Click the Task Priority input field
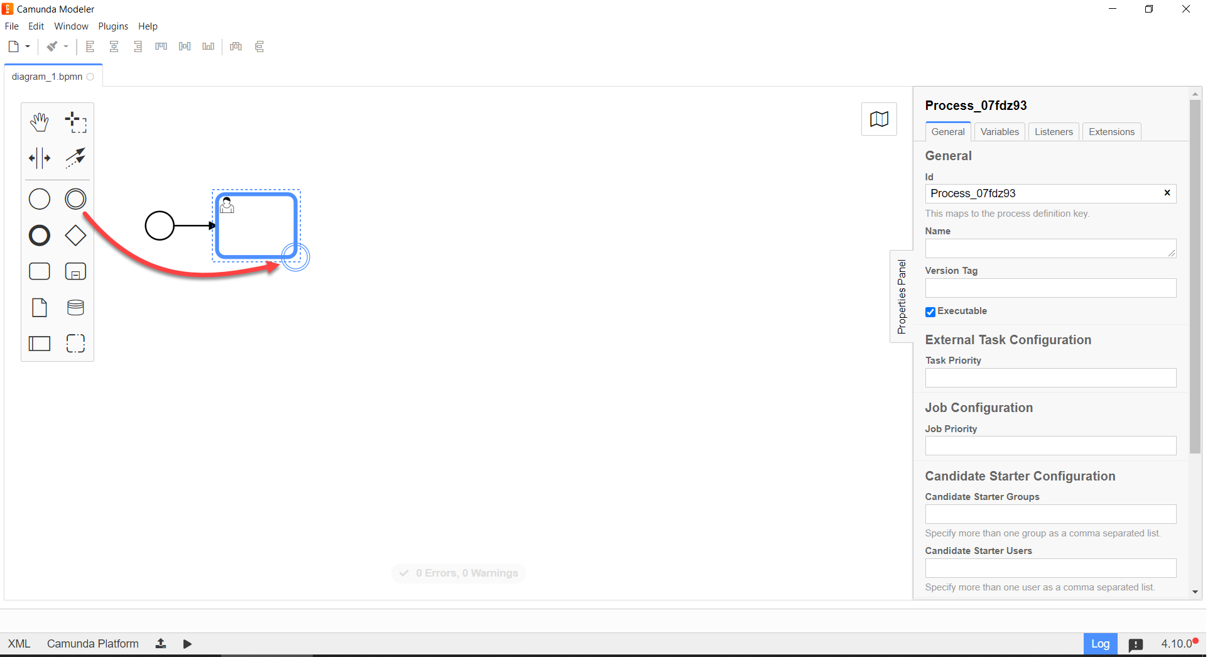The height and width of the screenshot is (657, 1215). [x=1050, y=378]
